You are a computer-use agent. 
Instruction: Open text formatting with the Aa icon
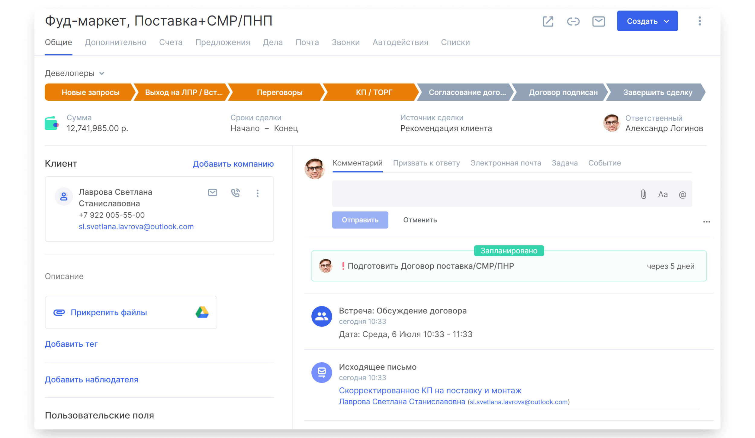(x=663, y=194)
